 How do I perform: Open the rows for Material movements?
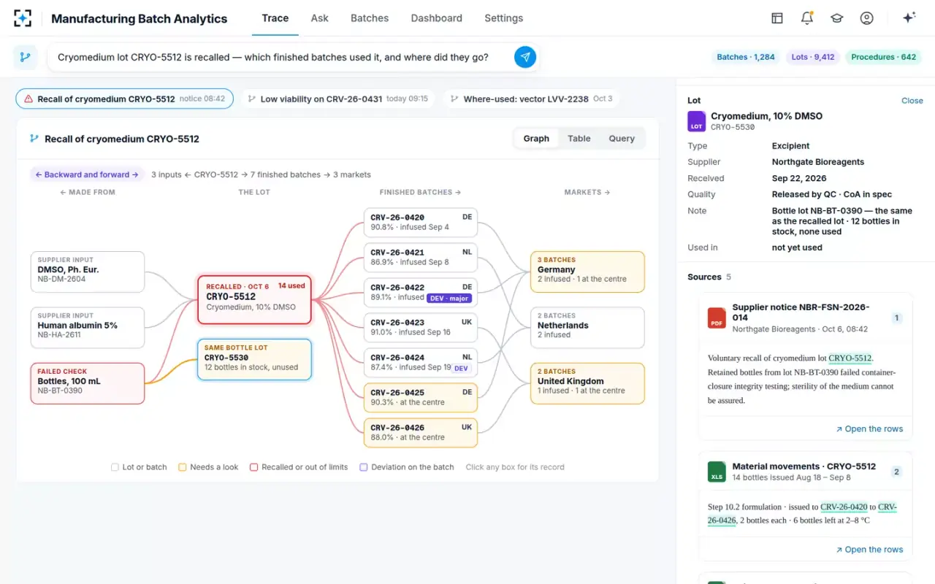869,550
